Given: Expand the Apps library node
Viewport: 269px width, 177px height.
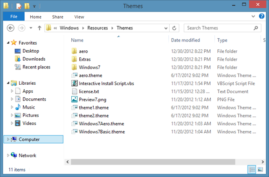Looking at the screenshot, I should (x=12, y=91).
